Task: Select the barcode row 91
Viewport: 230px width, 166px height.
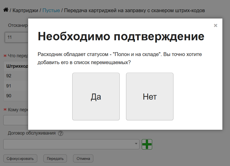Action: [x=16, y=86]
